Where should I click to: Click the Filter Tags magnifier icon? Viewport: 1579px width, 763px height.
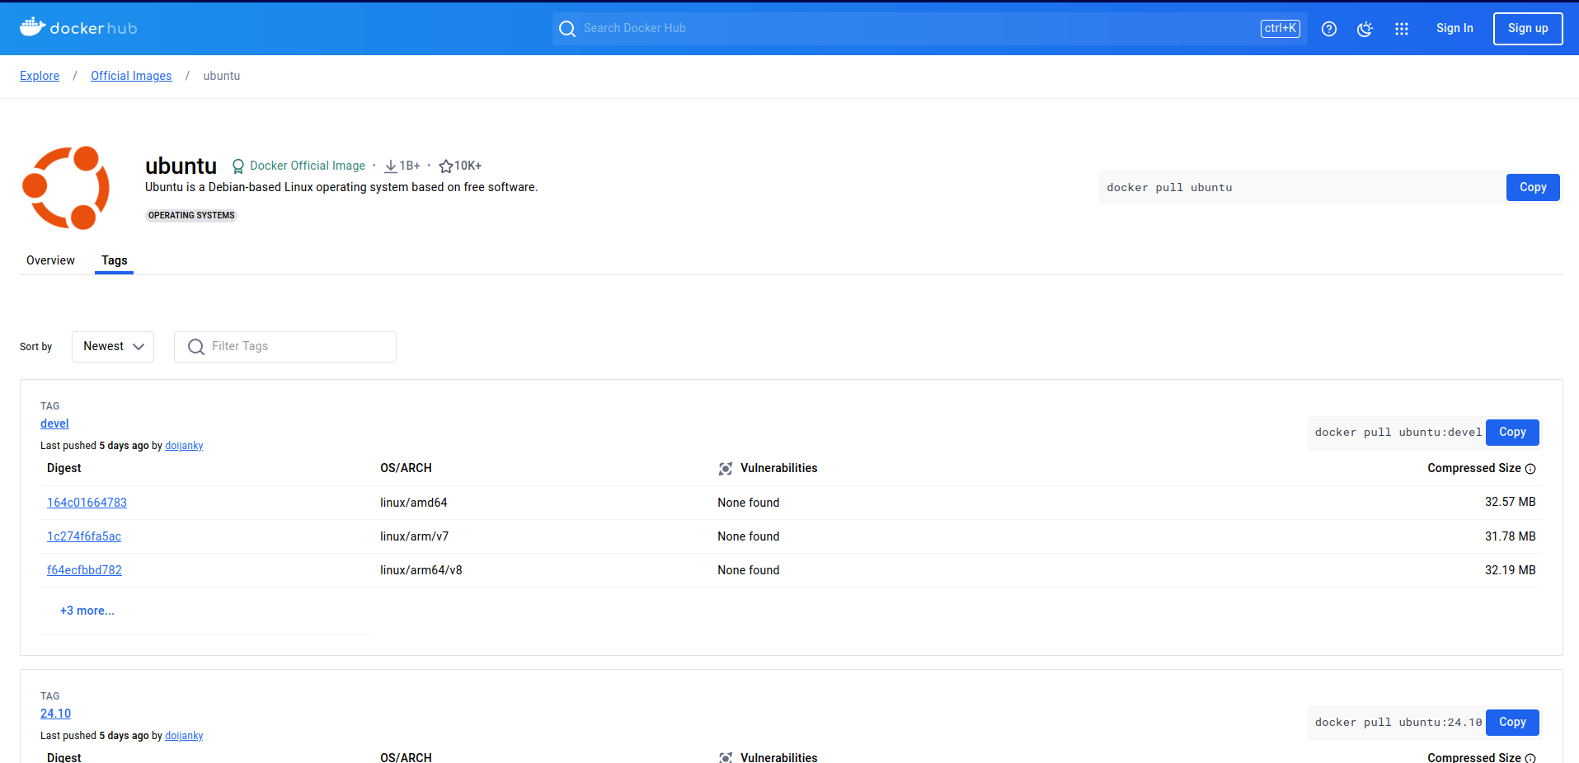[x=196, y=347]
